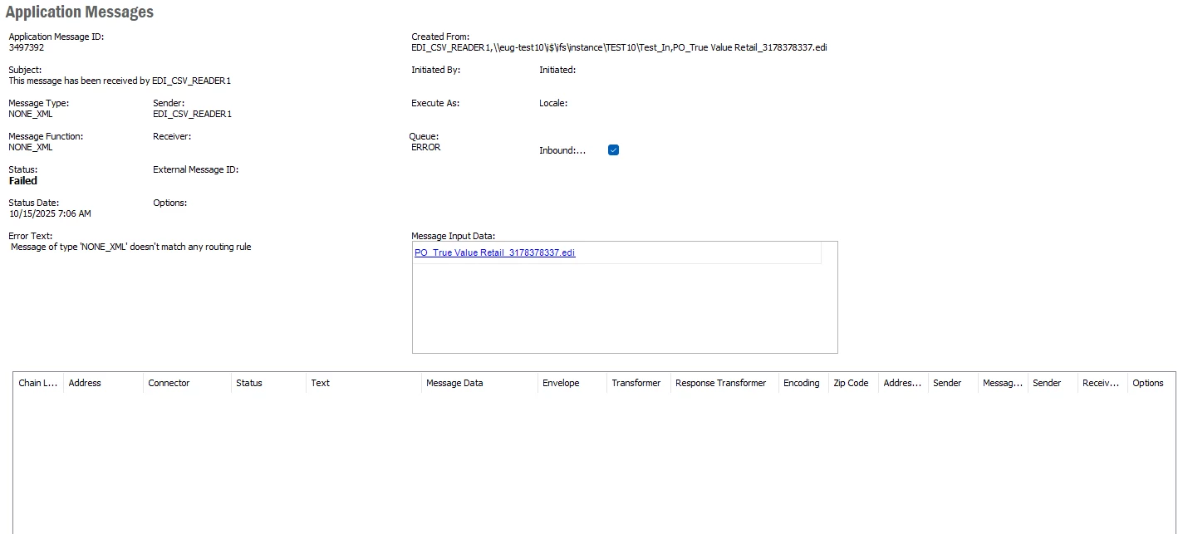Toggle the Inbound checkbox
The height and width of the screenshot is (534, 1183).
[x=613, y=150]
